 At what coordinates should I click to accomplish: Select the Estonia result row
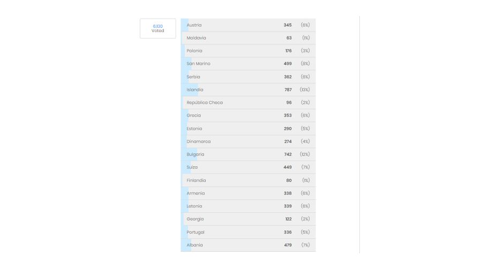[x=248, y=129]
